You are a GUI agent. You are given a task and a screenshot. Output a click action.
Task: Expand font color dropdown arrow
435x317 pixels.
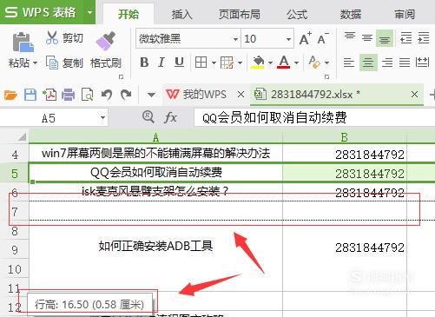(296, 63)
